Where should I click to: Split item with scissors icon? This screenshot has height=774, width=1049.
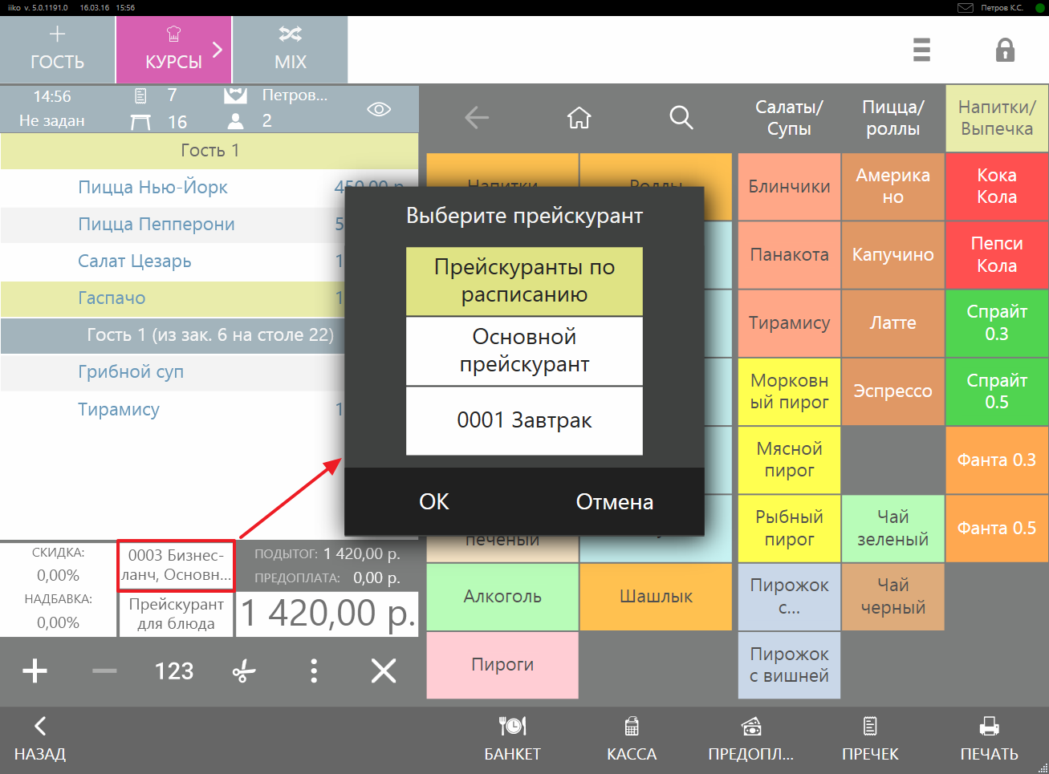(244, 671)
